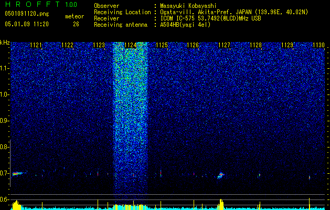The width and height of the screenshot is (330, 210).
Task: Click the meteor echo blob just before 1127
Action: tap(221, 175)
